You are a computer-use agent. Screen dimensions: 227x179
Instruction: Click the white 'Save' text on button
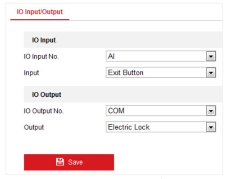coord(75,162)
